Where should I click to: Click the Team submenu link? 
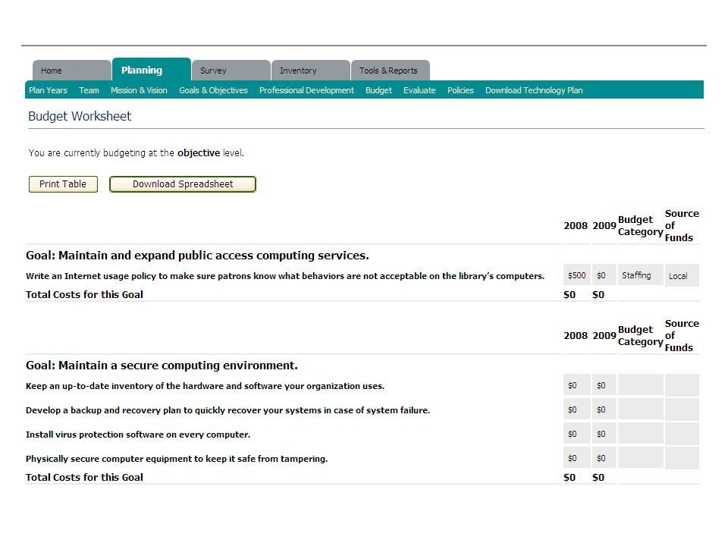pos(89,90)
